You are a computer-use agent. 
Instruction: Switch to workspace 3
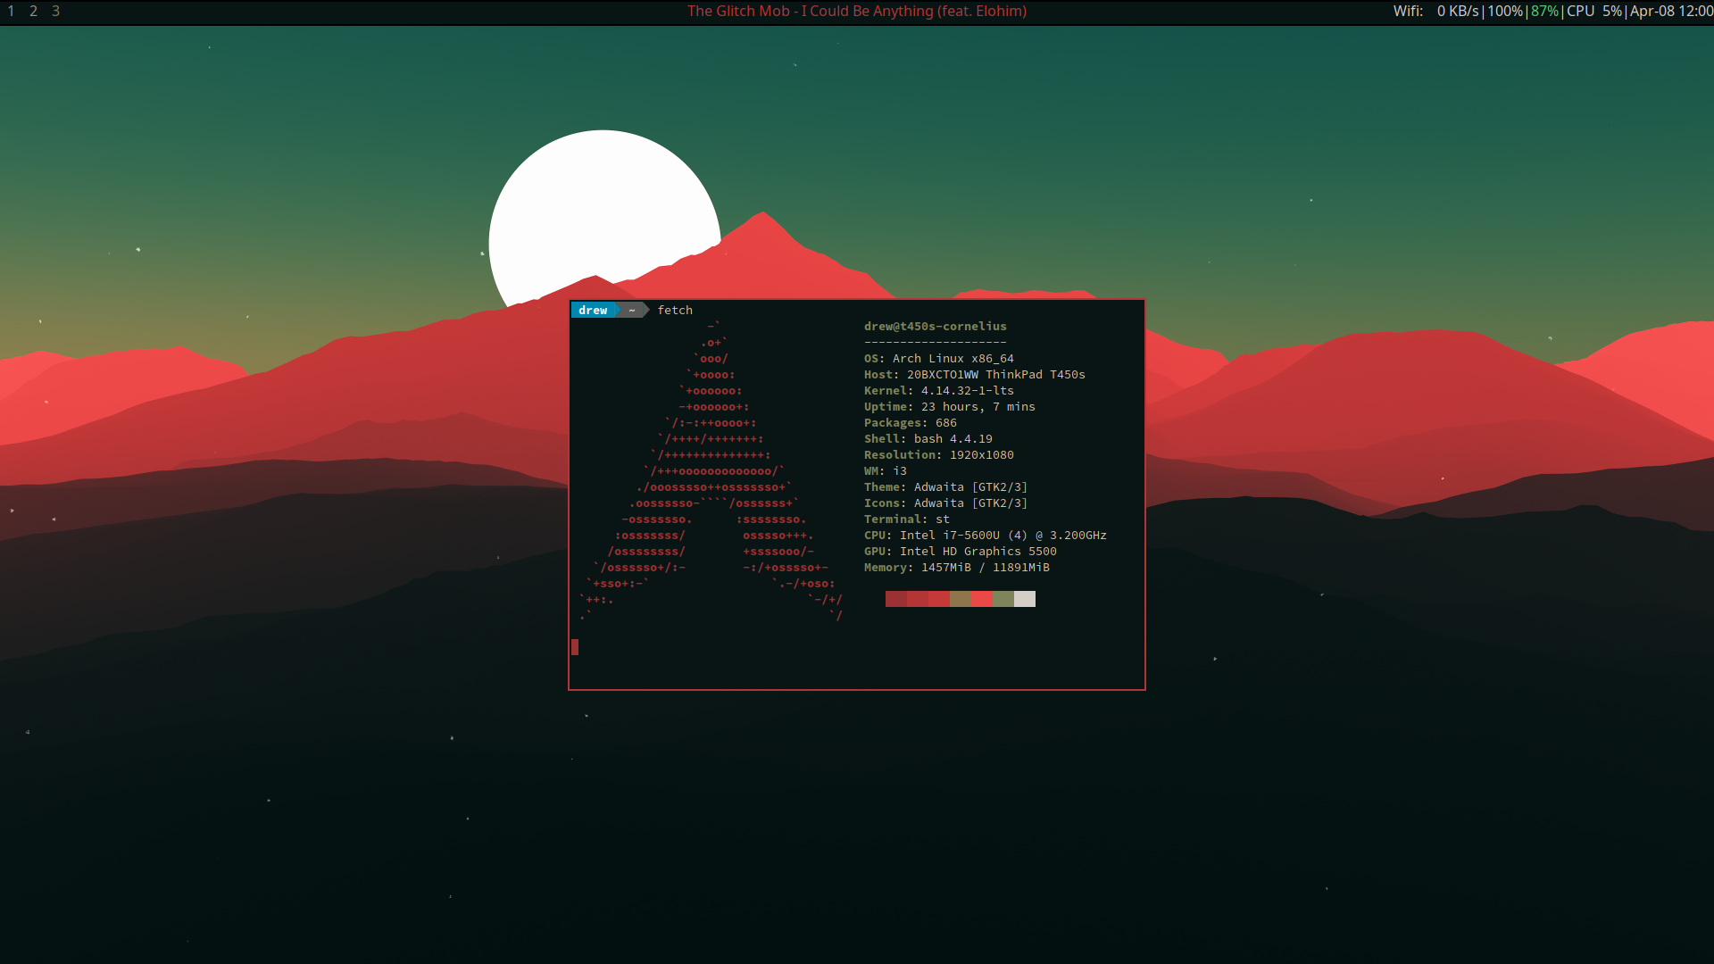(x=55, y=12)
